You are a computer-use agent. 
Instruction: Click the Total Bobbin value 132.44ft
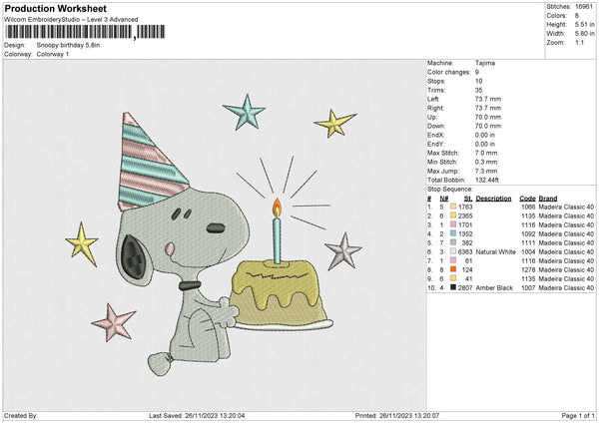click(487, 180)
